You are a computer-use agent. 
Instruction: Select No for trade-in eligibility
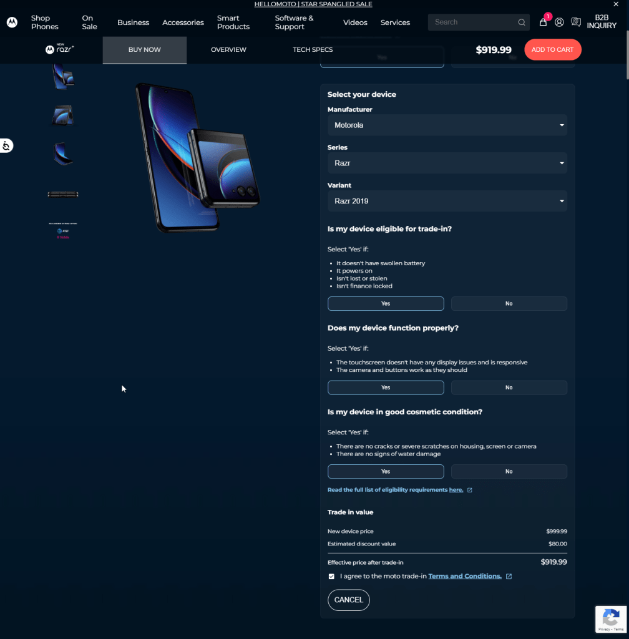click(x=509, y=303)
